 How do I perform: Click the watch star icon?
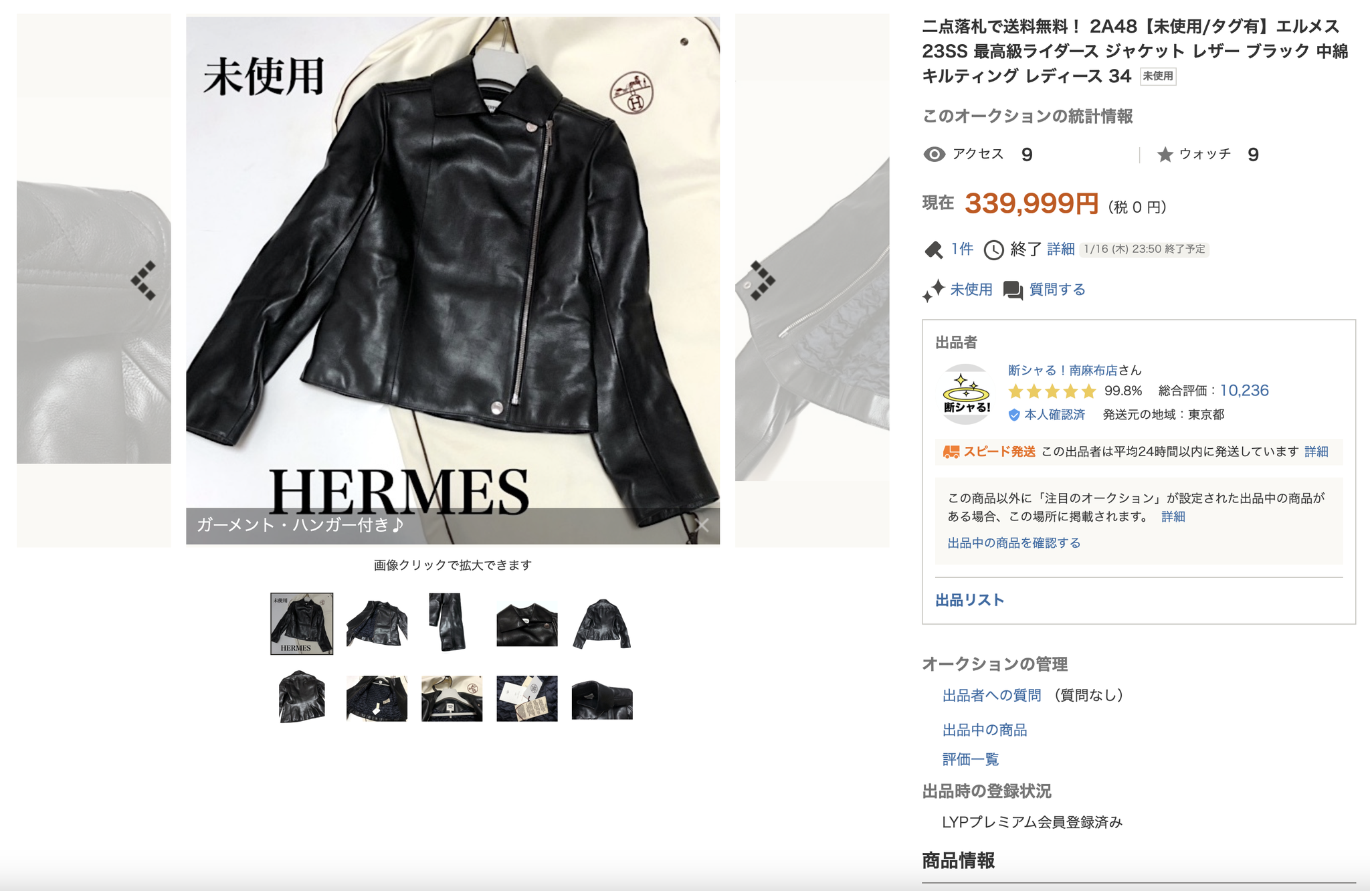coord(1165,155)
